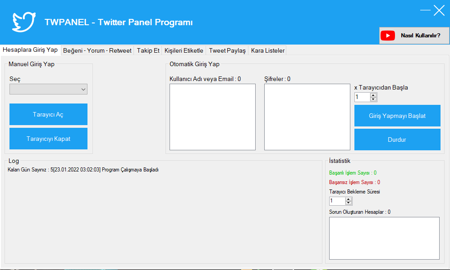Focus the Şifreler list box
This screenshot has height=270, width=450.
(308, 117)
